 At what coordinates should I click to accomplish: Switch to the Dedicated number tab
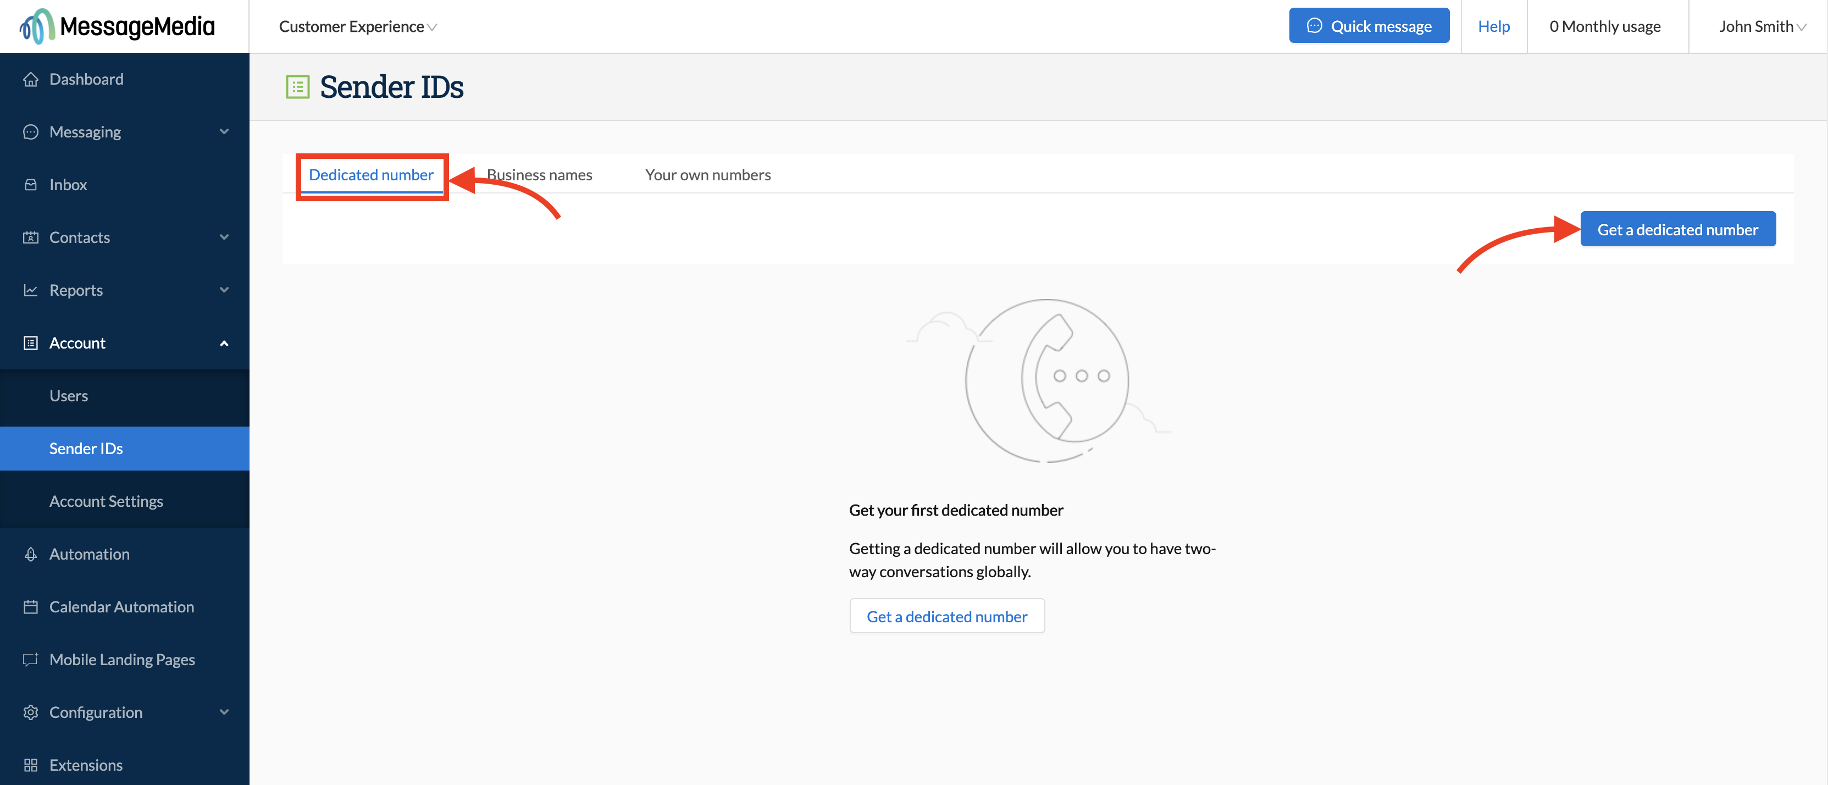(371, 175)
